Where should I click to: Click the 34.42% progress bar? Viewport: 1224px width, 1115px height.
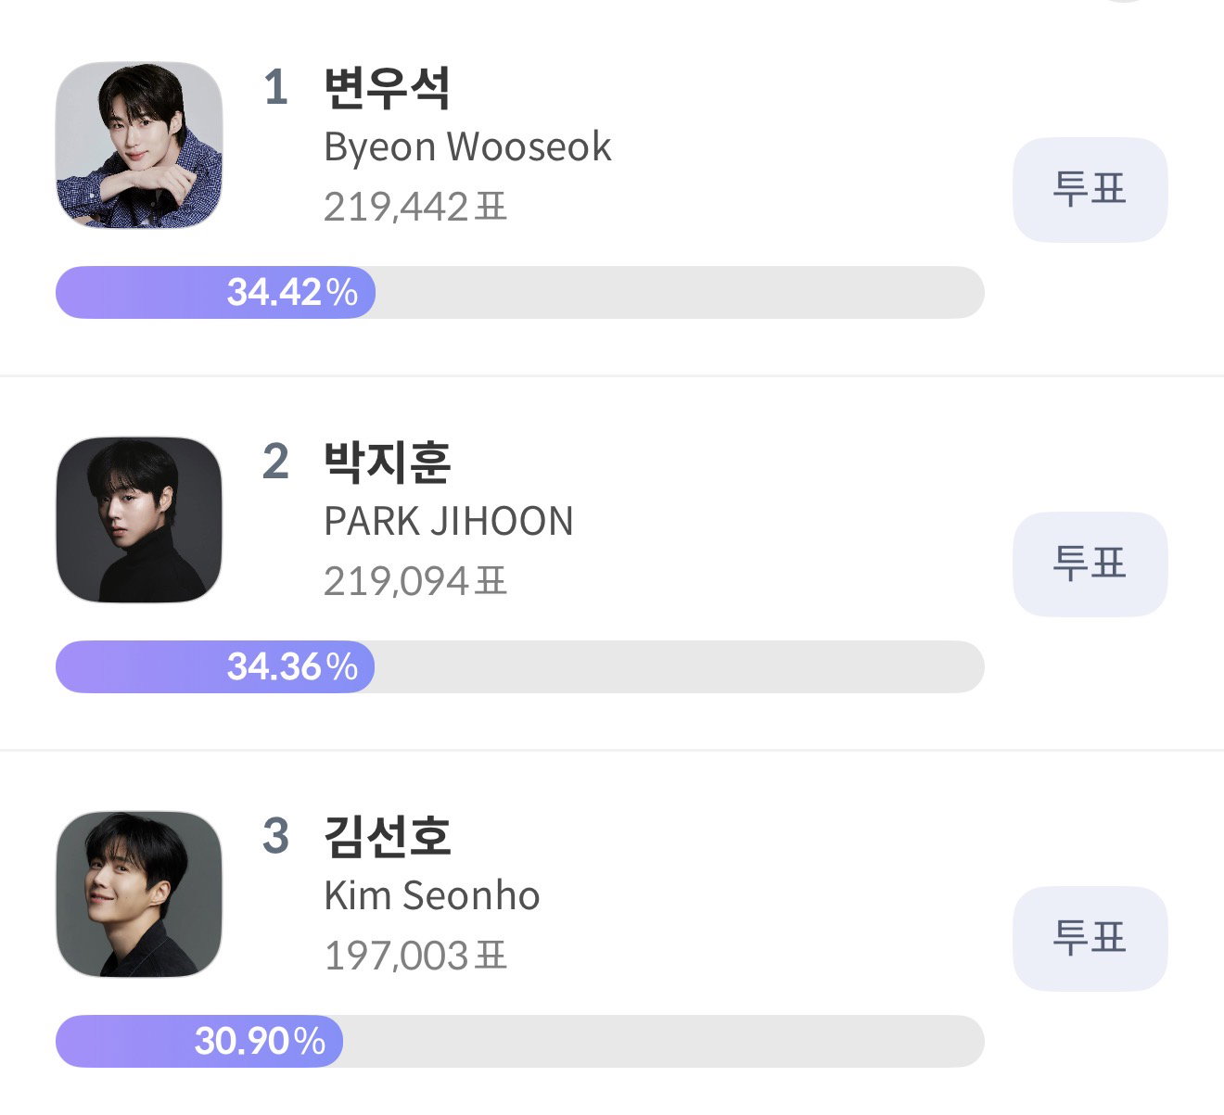click(519, 293)
